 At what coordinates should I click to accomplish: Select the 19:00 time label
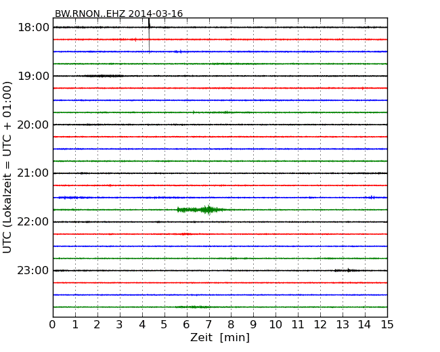[34, 76]
